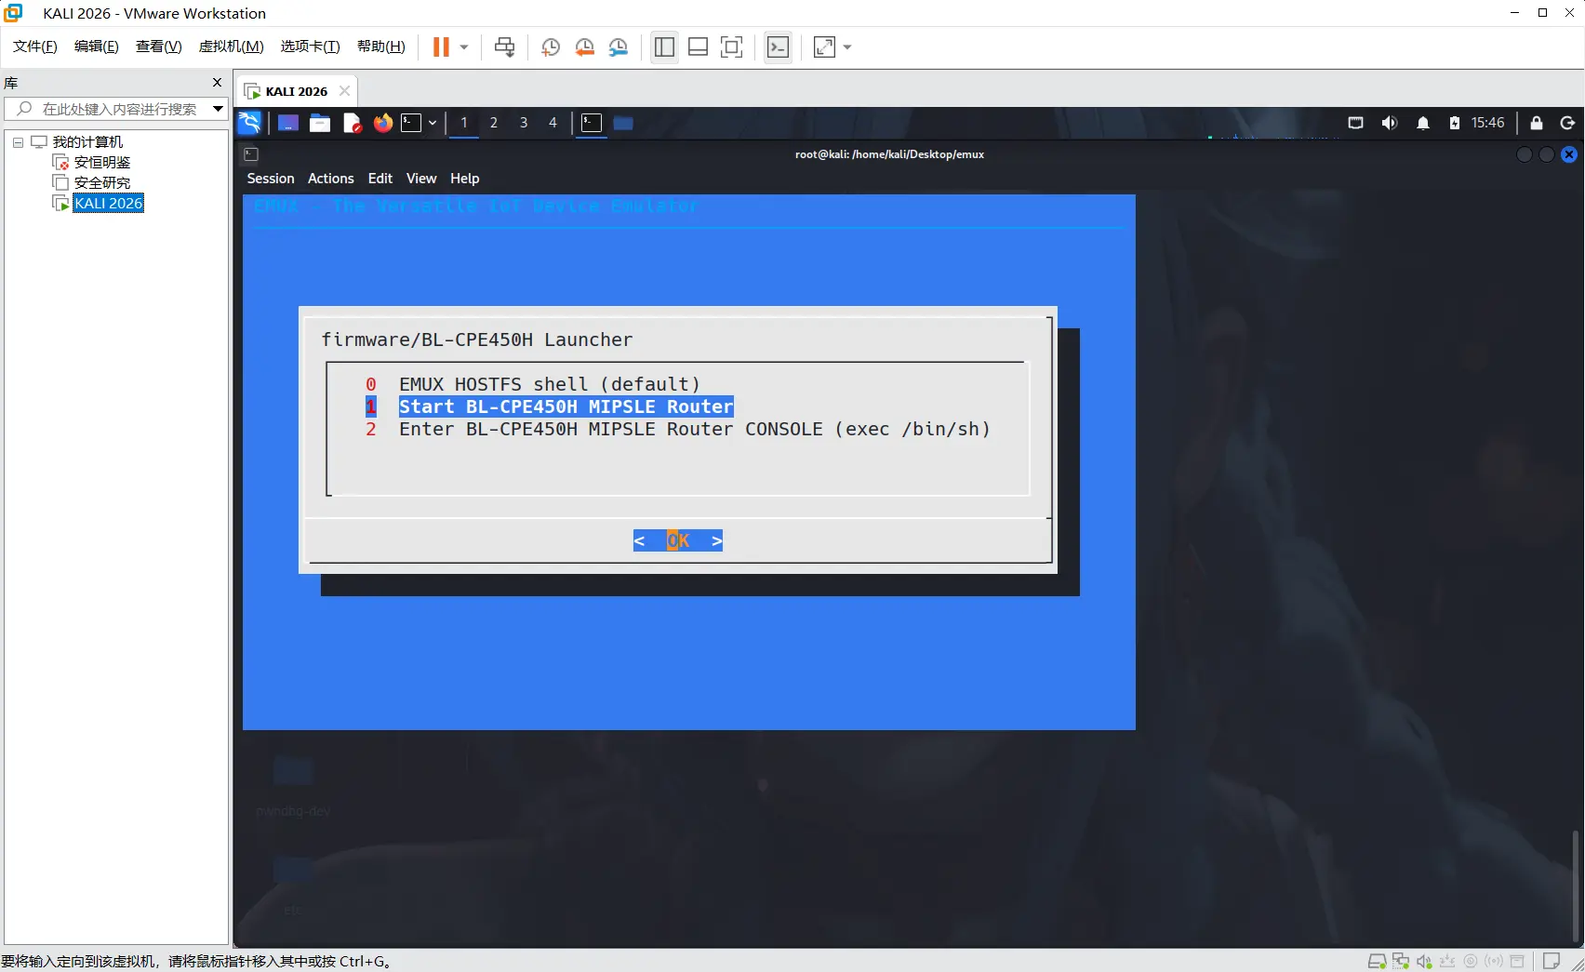Image resolution: width=1585 pixels, height=972 pixels.
Task: Click the Kali network connection tray icon
Action: click(1356, 123)
